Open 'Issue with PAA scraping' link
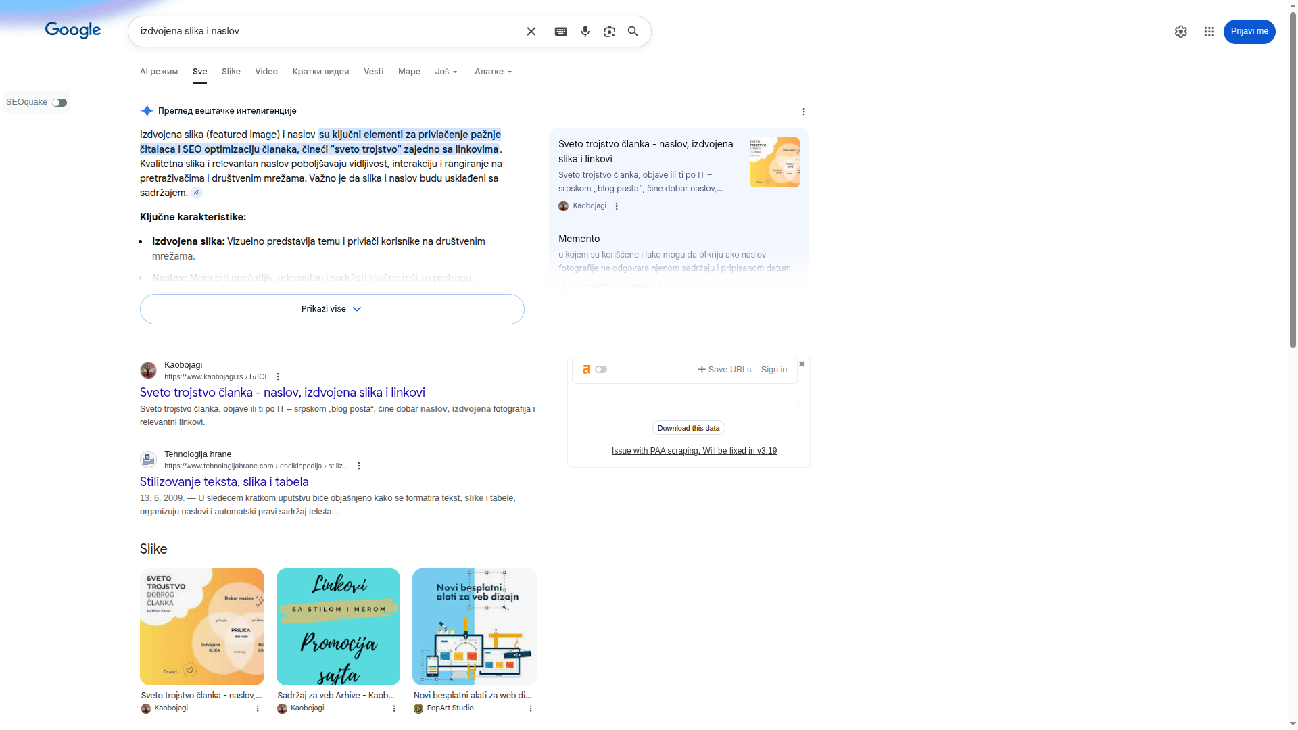This screenshot has width=1298, height=730. click(x=694, y=451)
